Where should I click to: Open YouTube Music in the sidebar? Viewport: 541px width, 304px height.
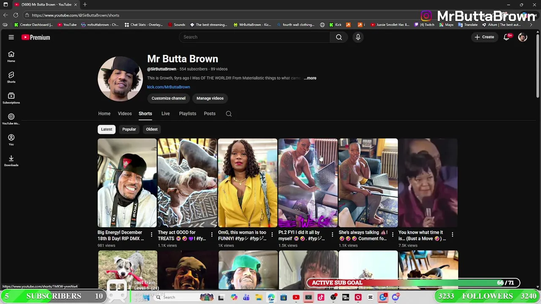click(11, 119)
